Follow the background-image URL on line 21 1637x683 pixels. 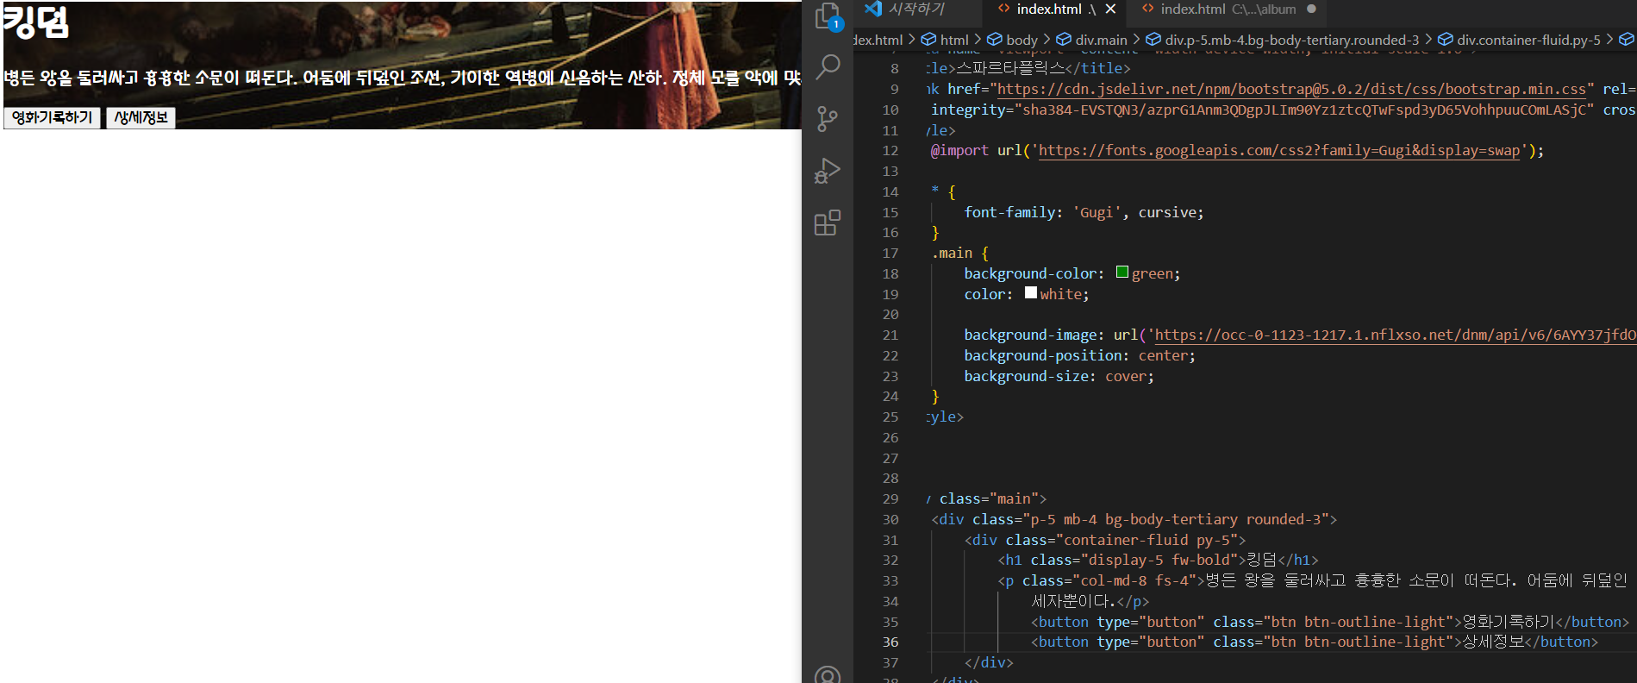click(1396, 335)
